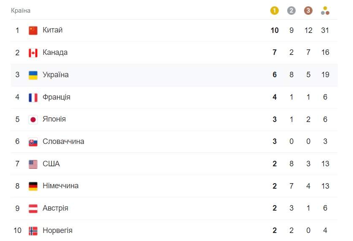Select the Словаччина country name
This screenshot has width=353, height=241.
(x=63, y=141)
